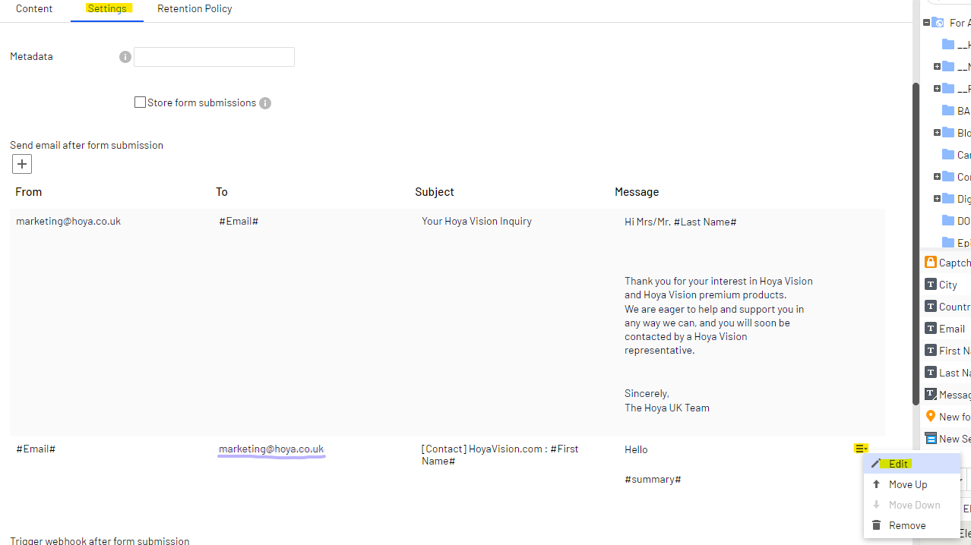Open the Content tab

point(34,8)
